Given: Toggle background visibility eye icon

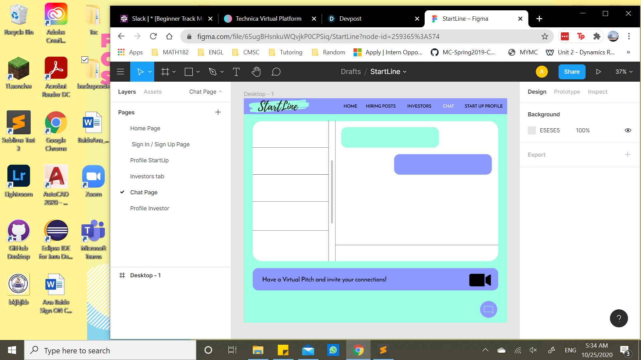Looking at the screenshot, I should [628, 130].
